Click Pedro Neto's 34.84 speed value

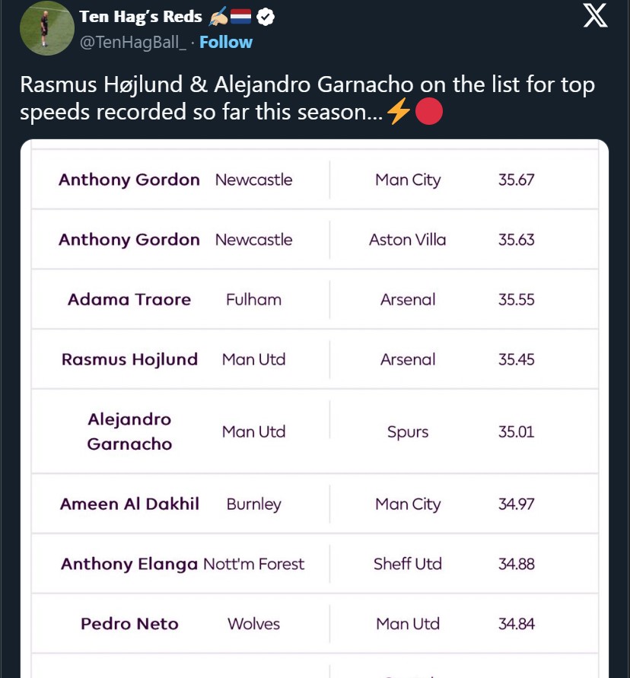(x=517, y=623)
